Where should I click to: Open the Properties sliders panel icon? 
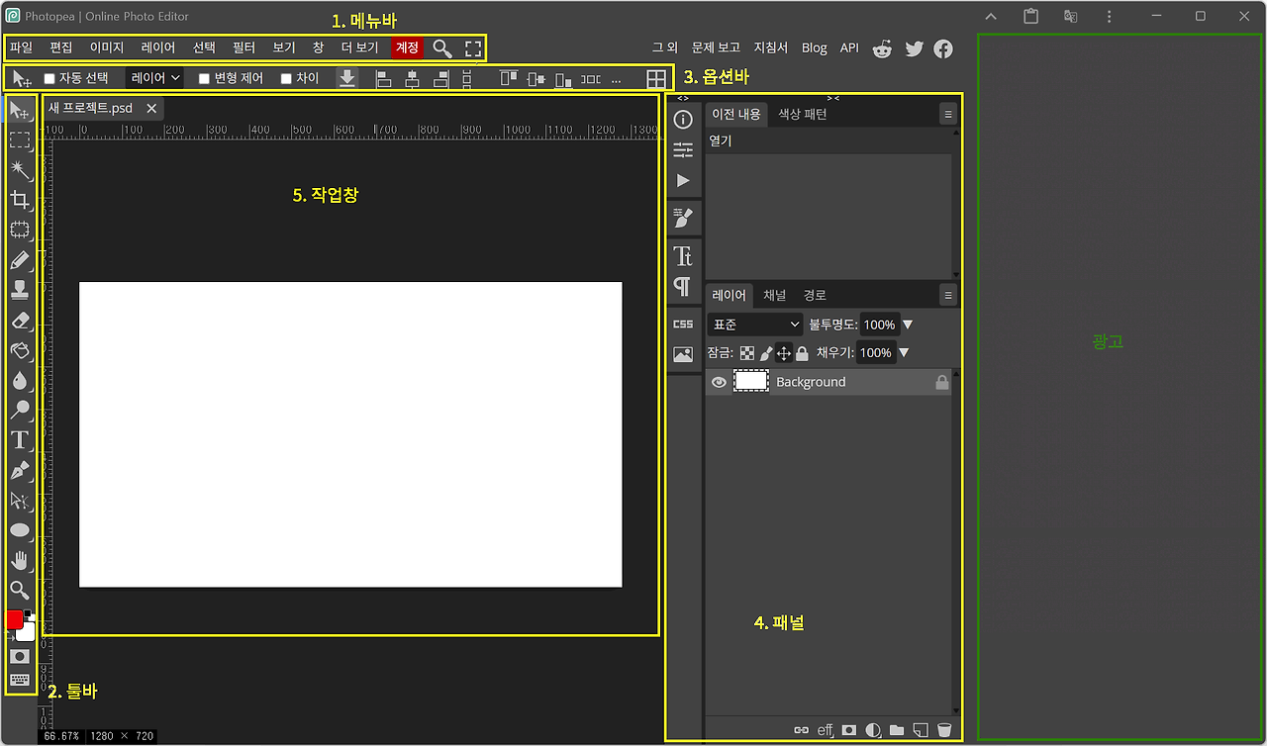(x=683, y=150)
